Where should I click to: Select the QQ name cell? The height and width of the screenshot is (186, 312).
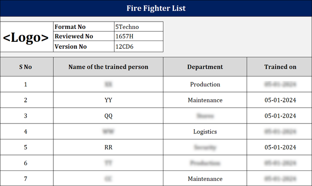108,116
